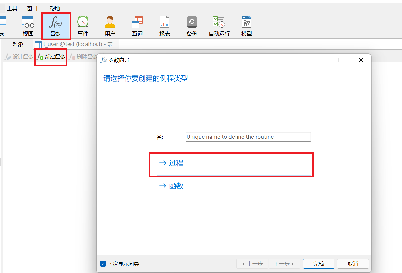402x273 pixels.
Task: Open the 查询 toolbar icon
Action: (137, 26)
